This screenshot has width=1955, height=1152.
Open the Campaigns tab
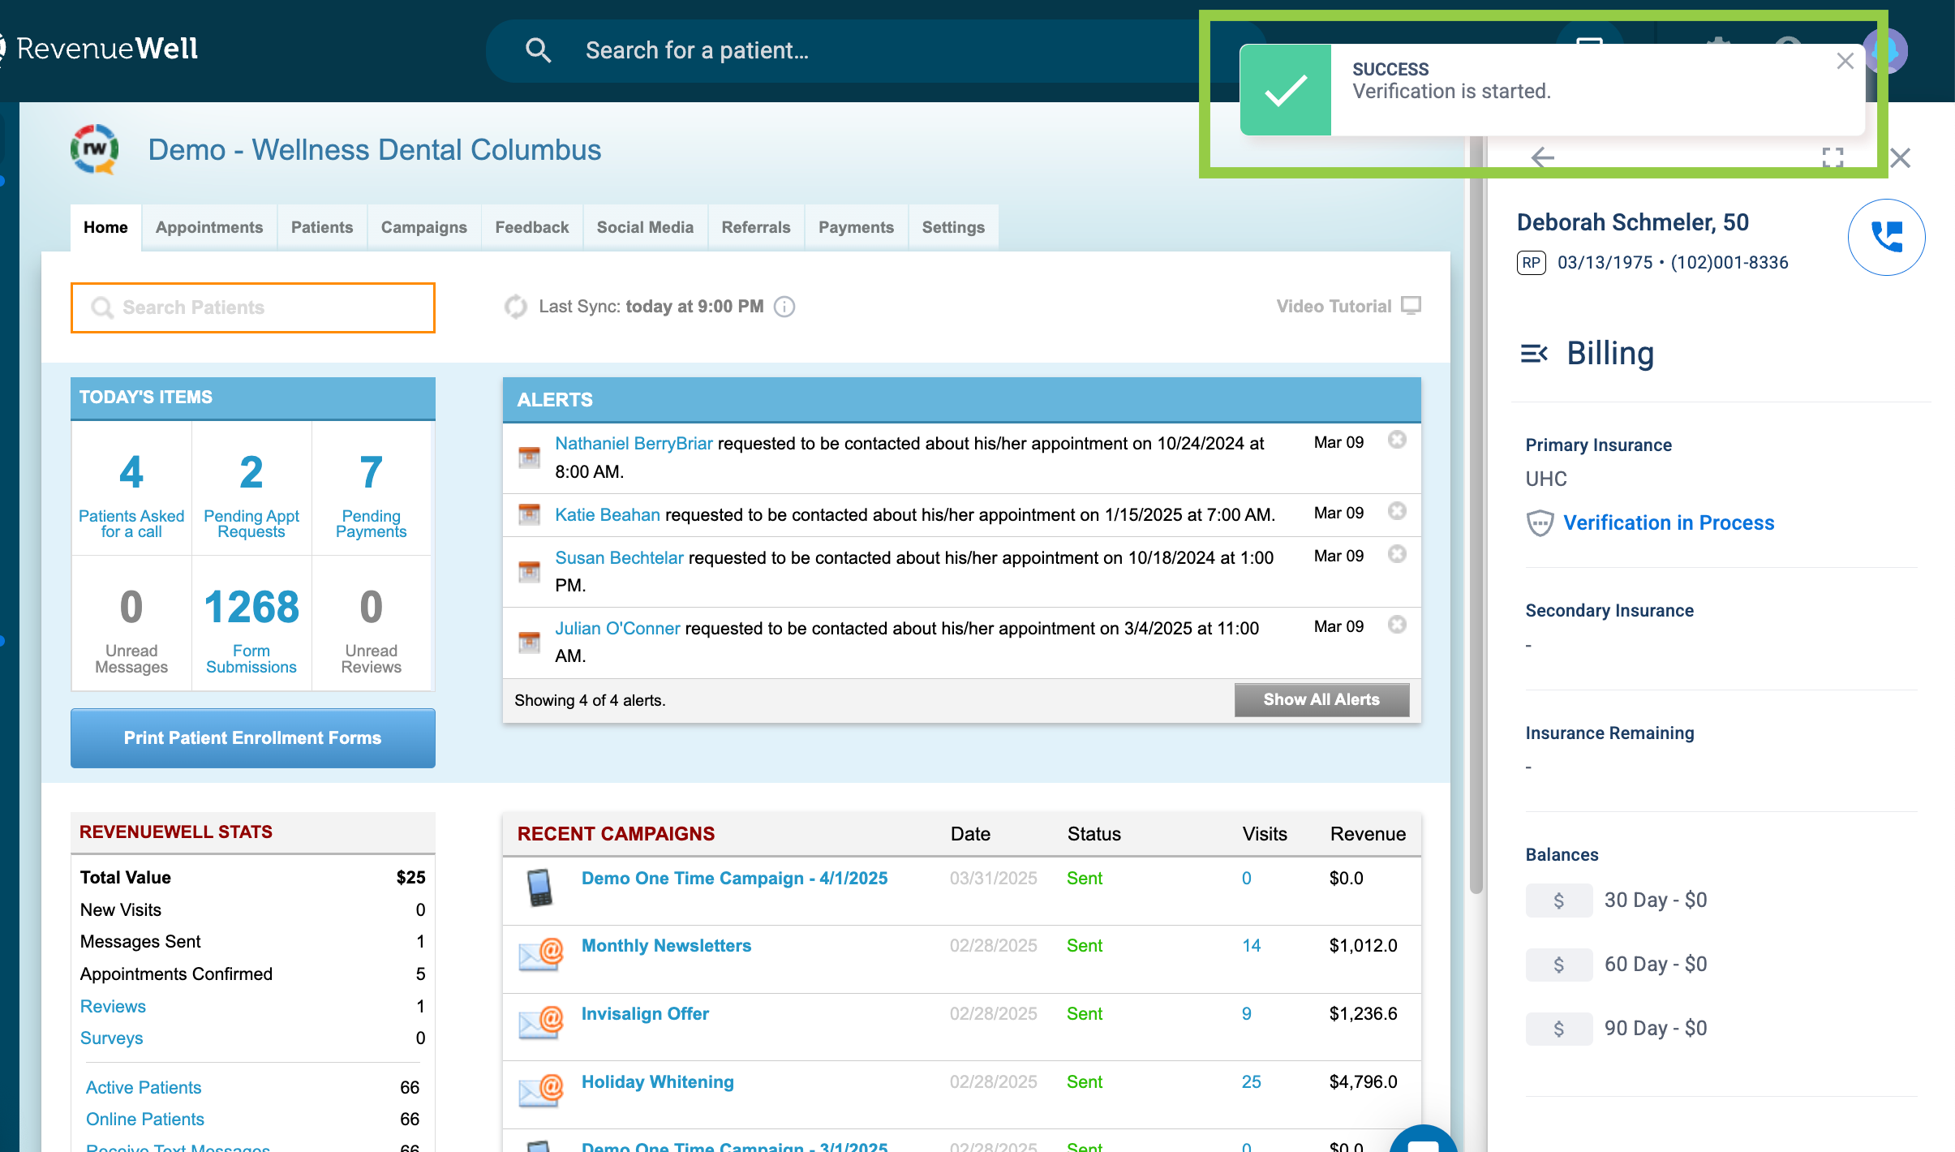click(x=424, y=228)
